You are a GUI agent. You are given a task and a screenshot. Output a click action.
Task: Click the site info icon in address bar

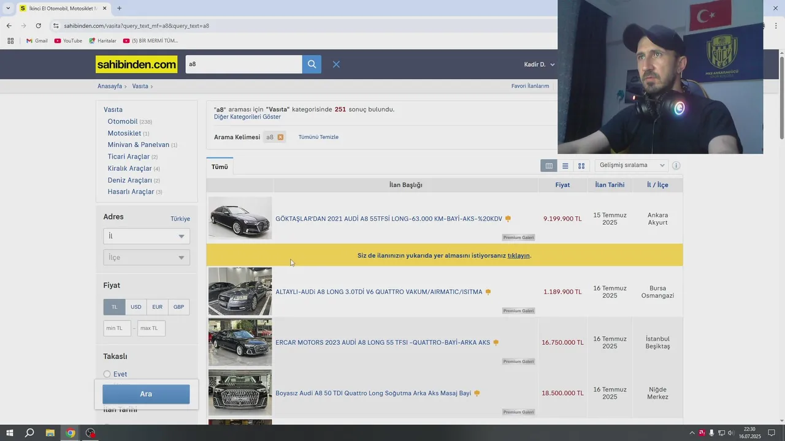coord(56,26)
